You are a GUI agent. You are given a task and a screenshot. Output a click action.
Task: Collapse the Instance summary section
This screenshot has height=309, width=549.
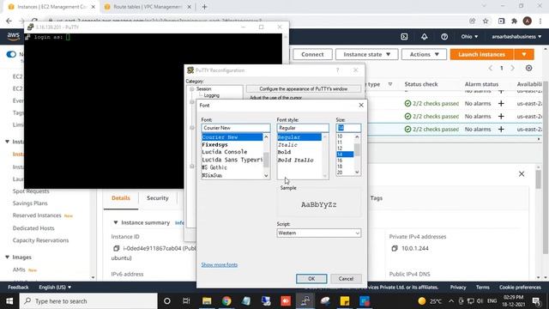[x=116, y=222]
